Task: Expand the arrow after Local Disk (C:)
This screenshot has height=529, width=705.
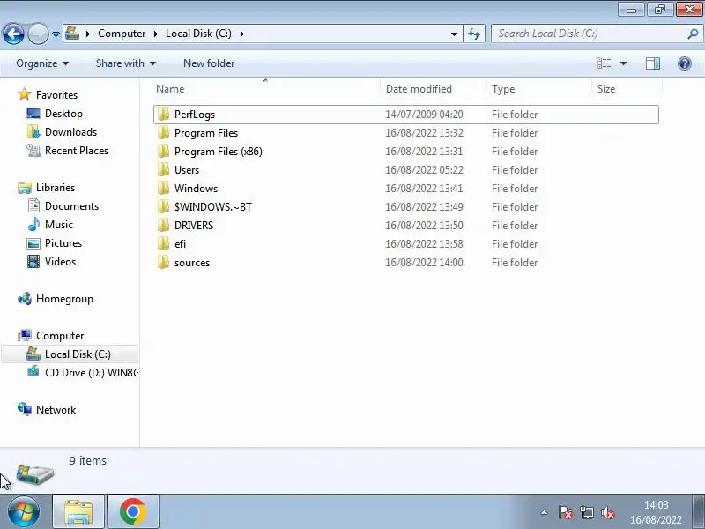Action: (241, 34)
